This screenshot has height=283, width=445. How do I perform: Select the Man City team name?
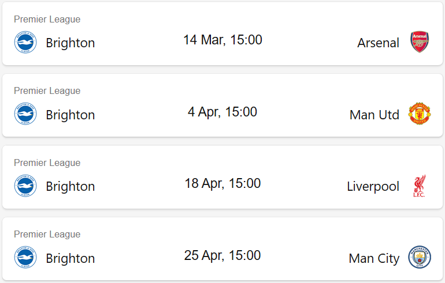(x=374, y=258)
